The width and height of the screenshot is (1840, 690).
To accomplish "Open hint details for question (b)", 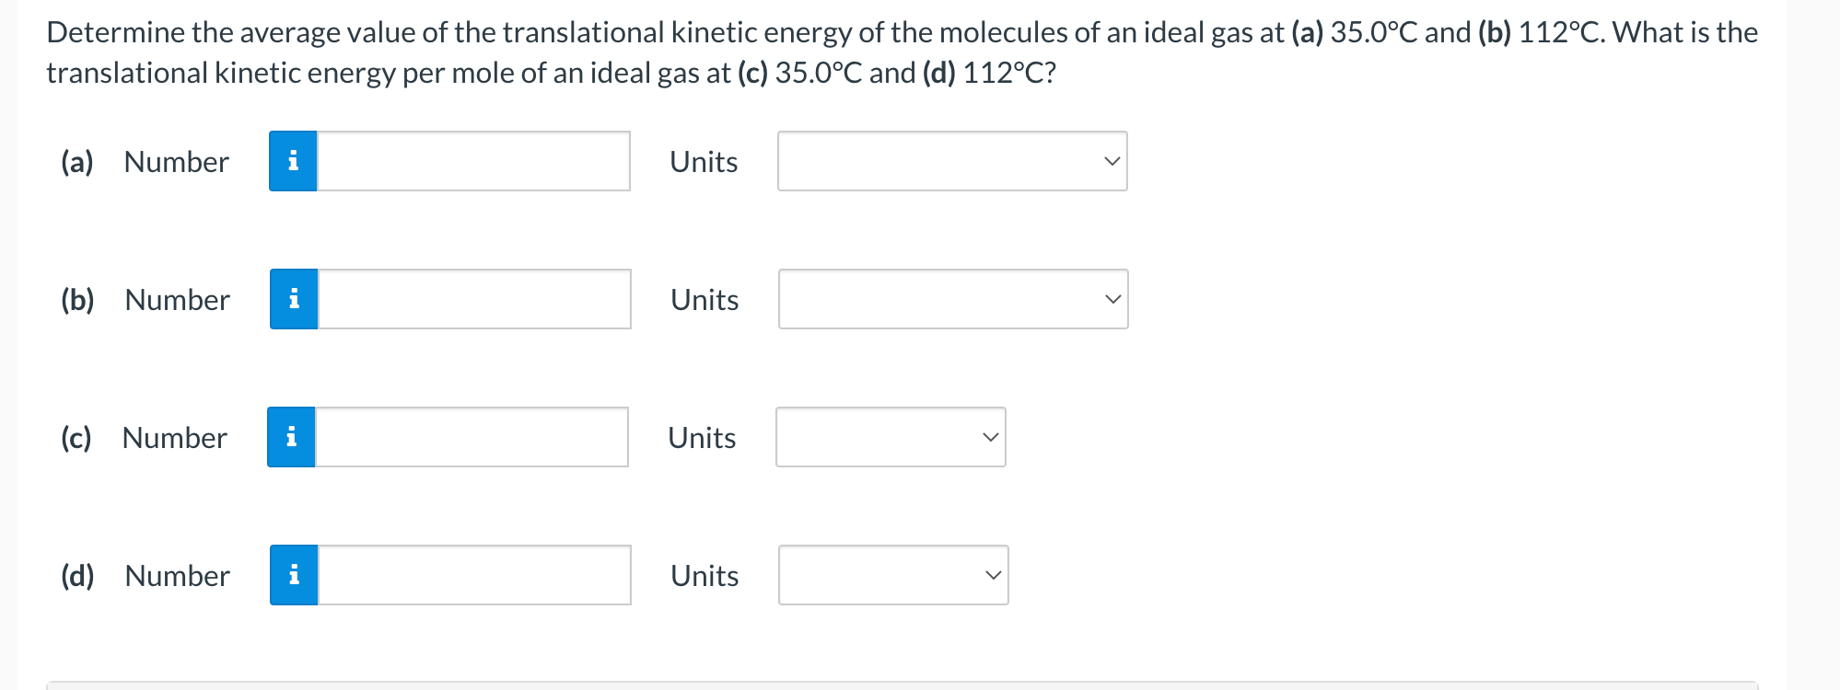I will coord(293,298).
